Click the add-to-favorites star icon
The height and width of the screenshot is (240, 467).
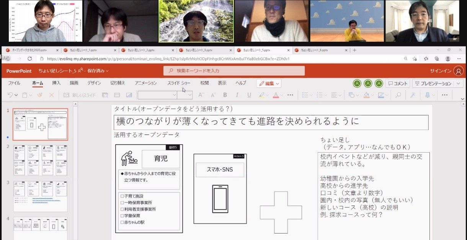415,59
